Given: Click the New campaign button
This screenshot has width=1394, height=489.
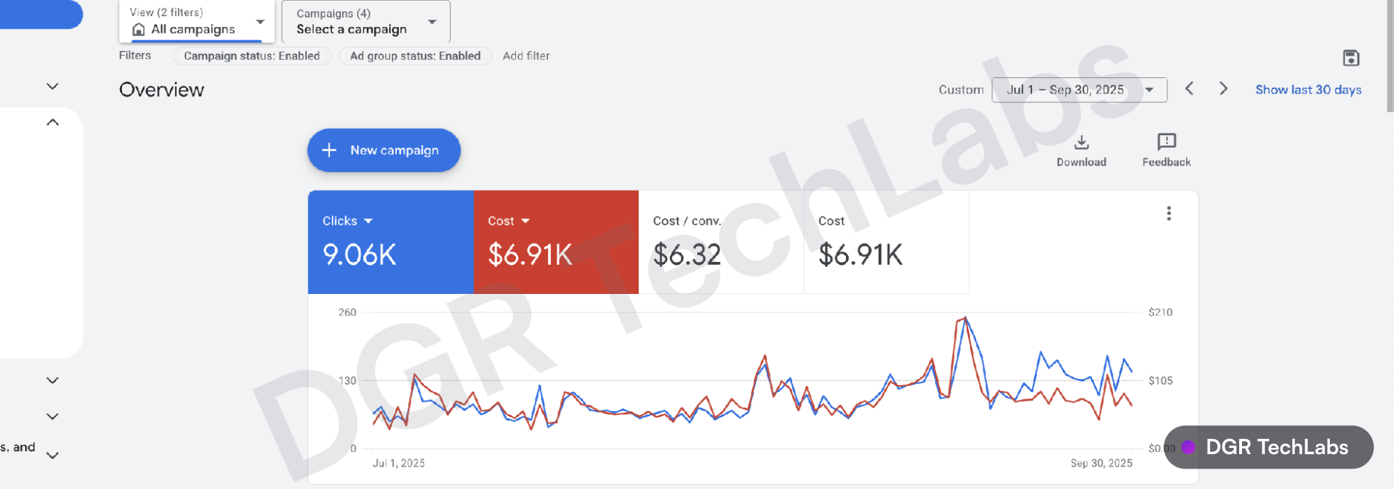Looking at the screenshot, I should [x=384, y=150].
